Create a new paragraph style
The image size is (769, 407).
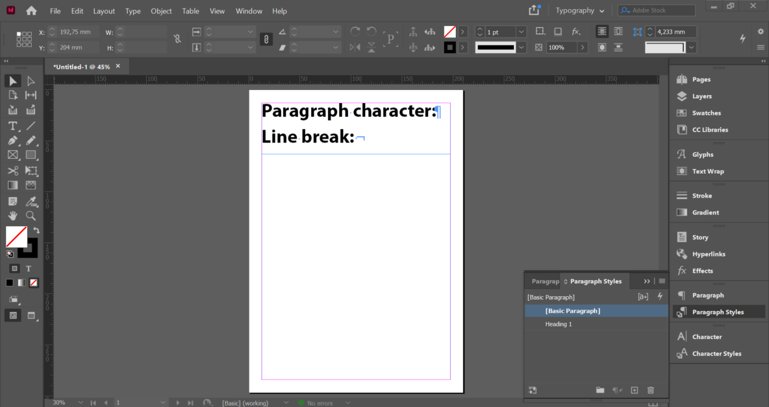point(634,390)
